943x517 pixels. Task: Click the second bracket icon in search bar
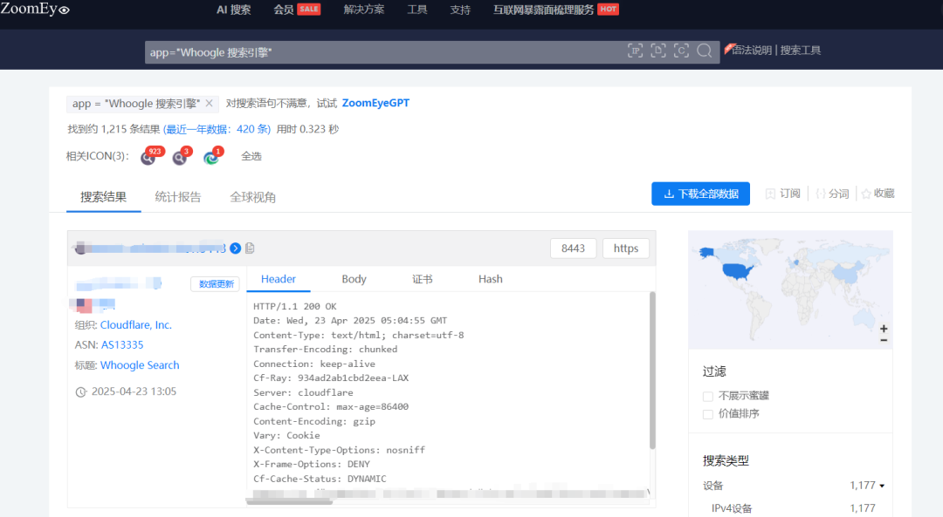(x=658, y=51)
